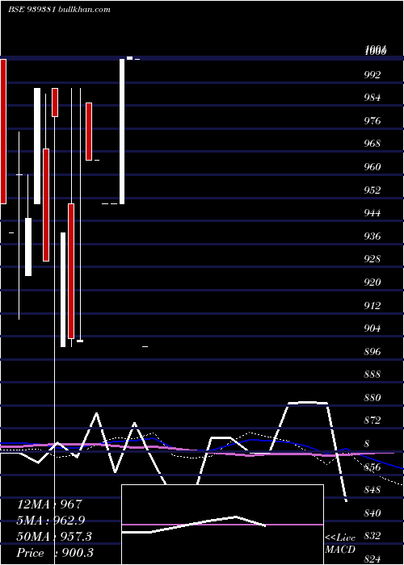The height and width of the screenshot is (565, 404).
Task: Click the 936 price axis label
Action: tap(372, 236)
